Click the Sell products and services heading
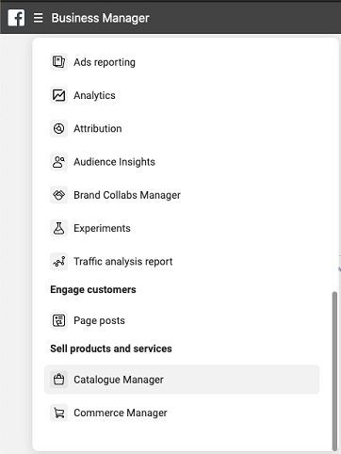 coord(111,349)
